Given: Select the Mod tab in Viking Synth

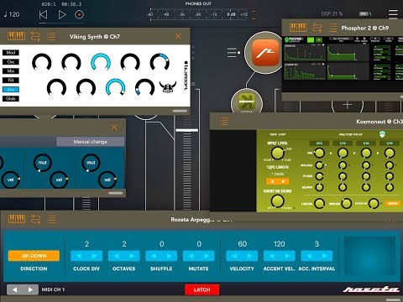Looking at the screenshot, I should tap(11, 53).
